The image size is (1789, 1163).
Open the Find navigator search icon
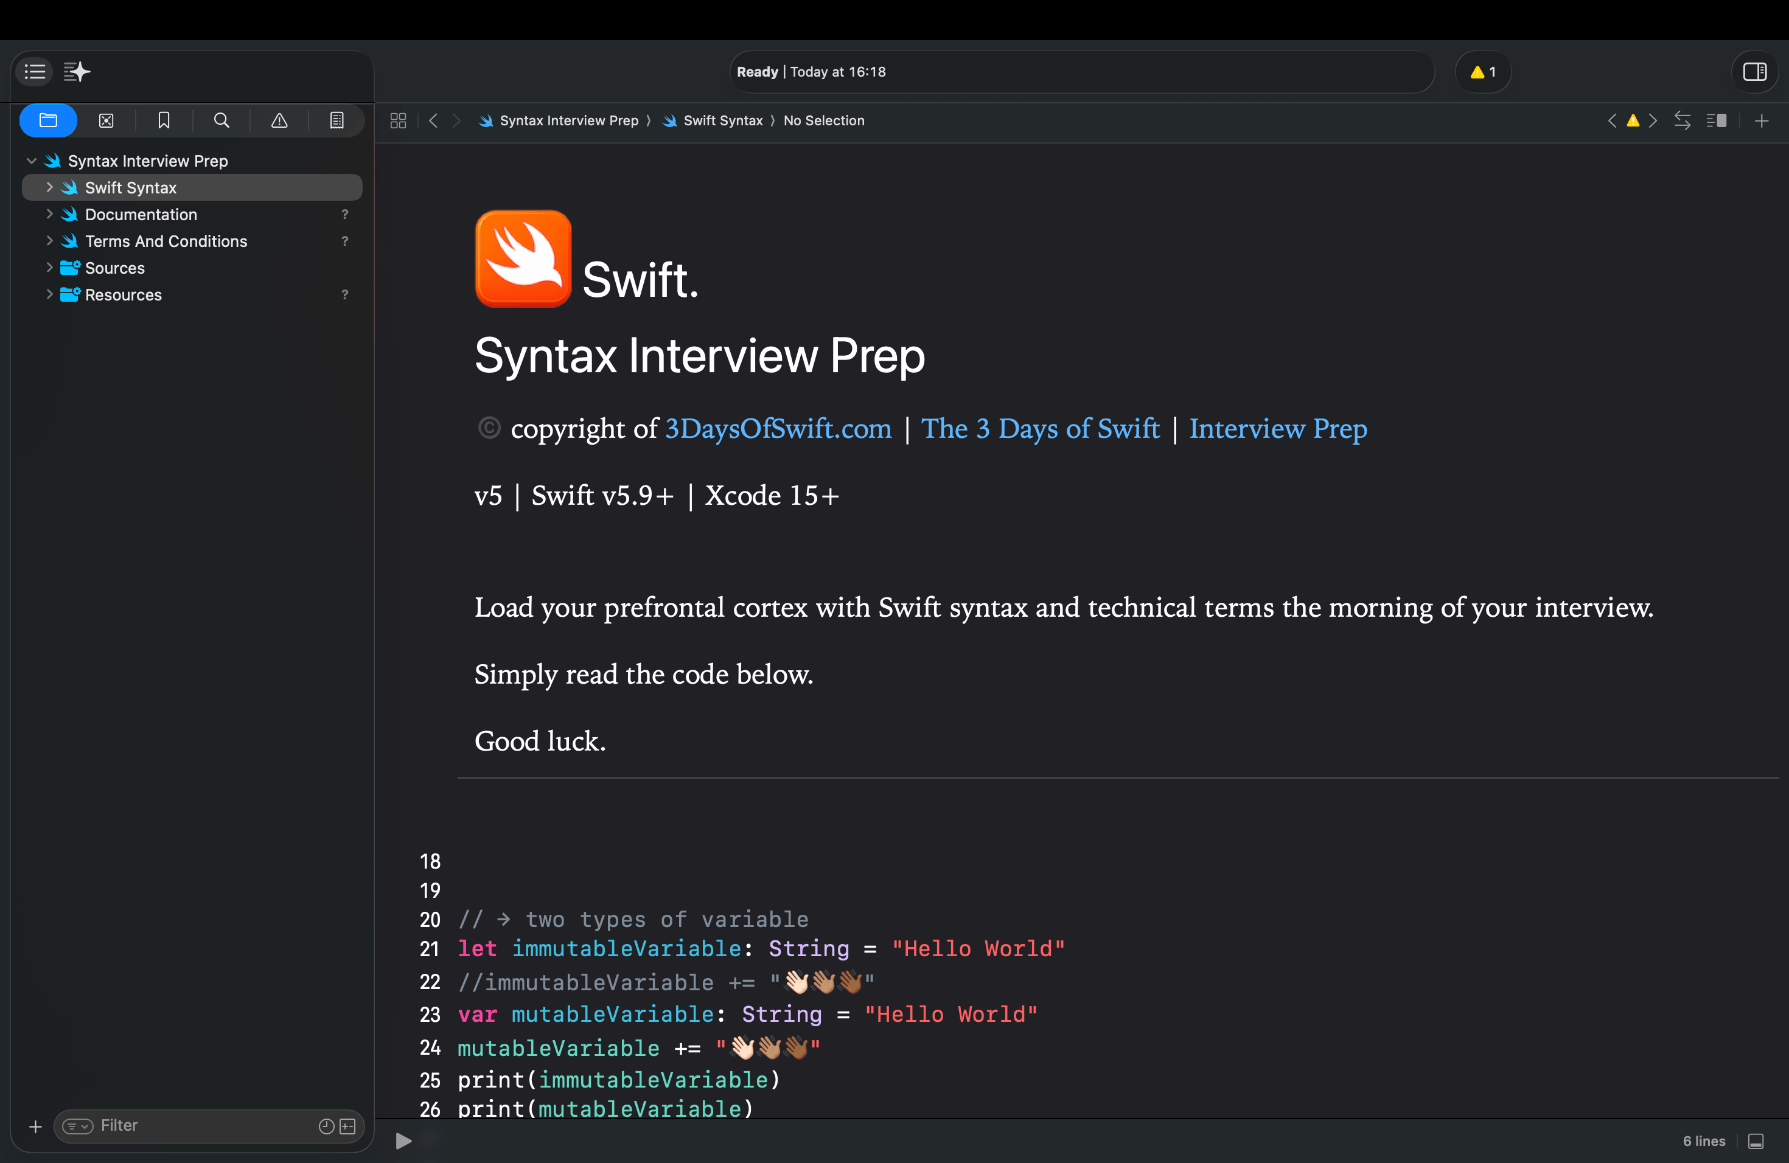tap(221, 120)
